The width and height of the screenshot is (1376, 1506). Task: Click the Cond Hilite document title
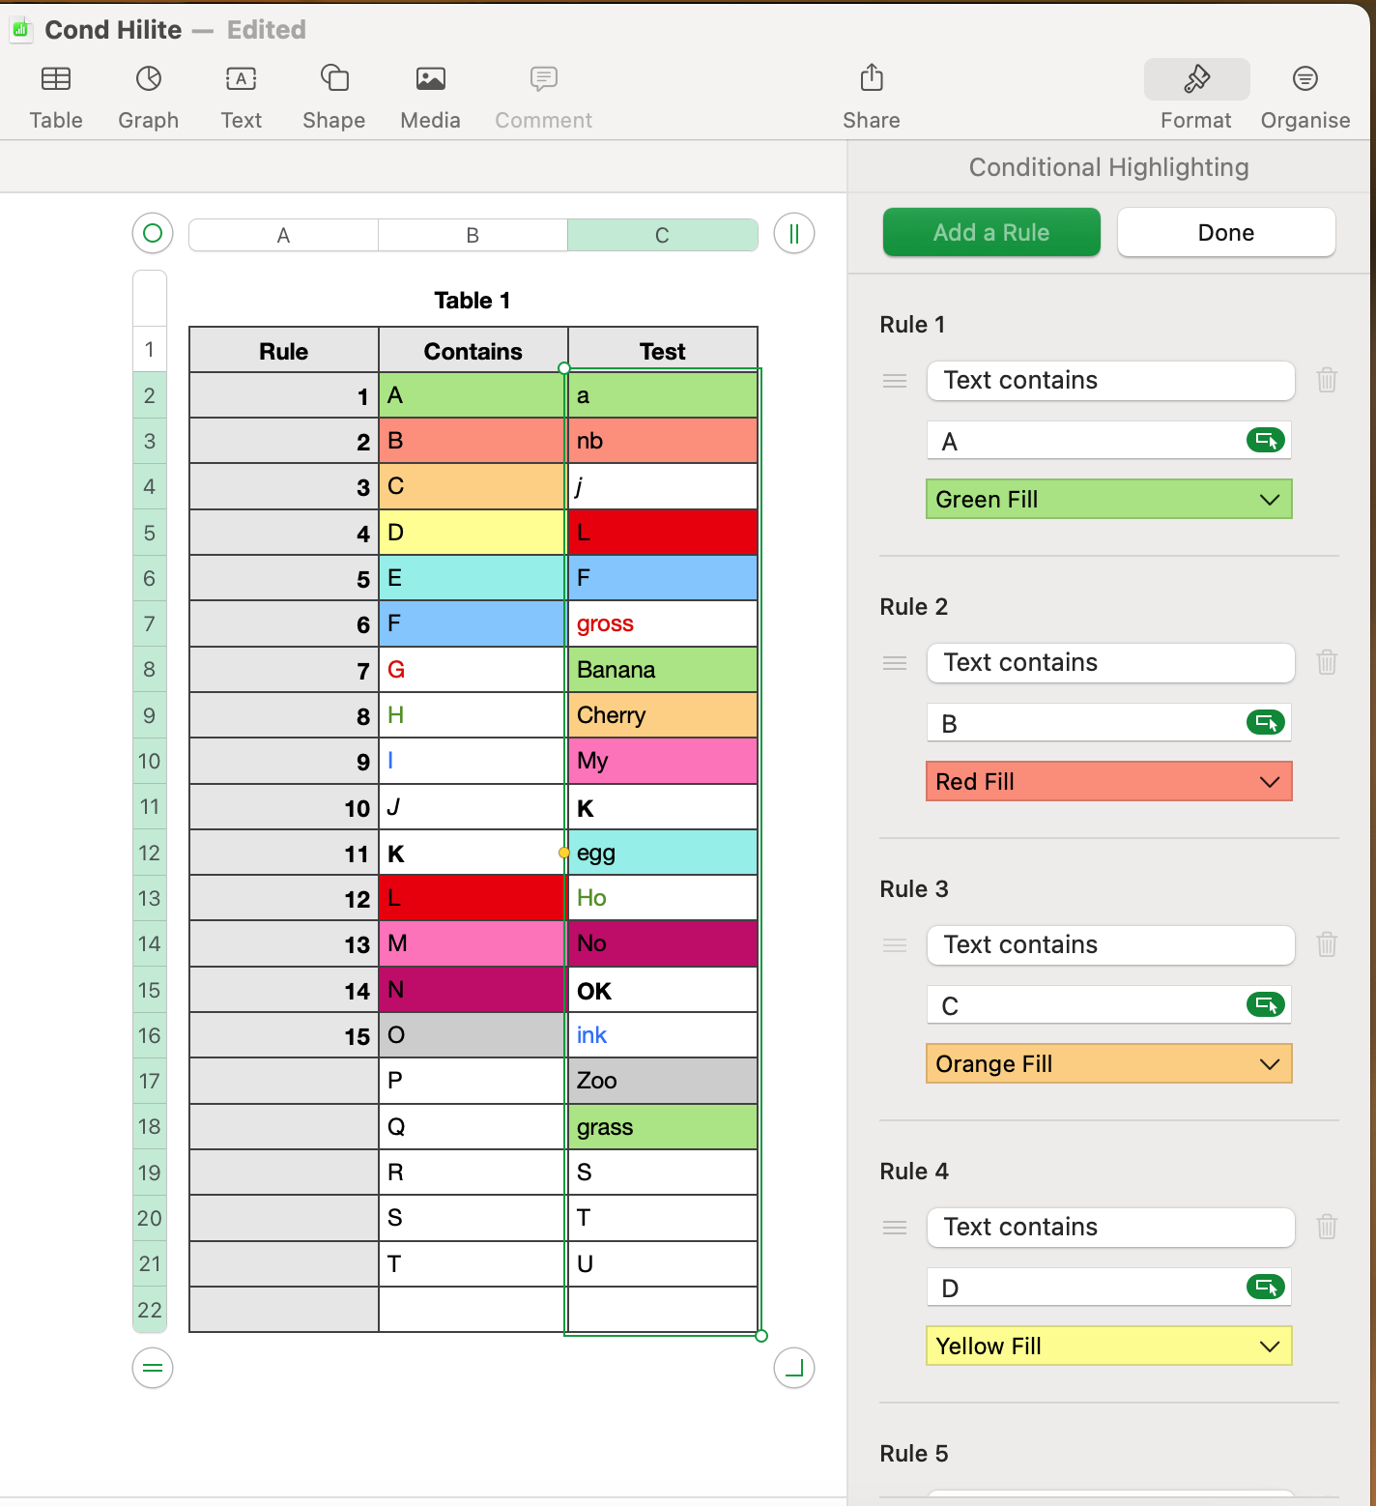click(x=113, y=30)
